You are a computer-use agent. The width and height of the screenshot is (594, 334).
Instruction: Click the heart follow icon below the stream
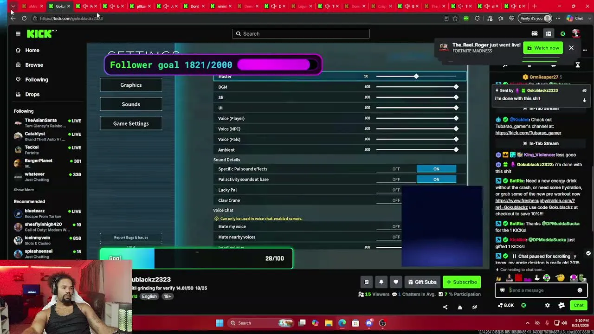pos(396,282)
